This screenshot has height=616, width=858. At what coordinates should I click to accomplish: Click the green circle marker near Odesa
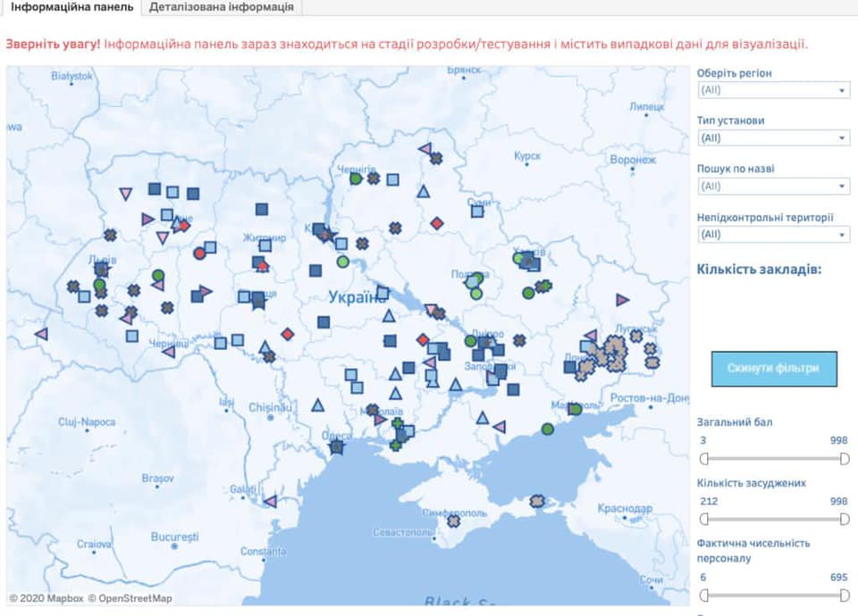pyautogui.click(x=547, y=428)
